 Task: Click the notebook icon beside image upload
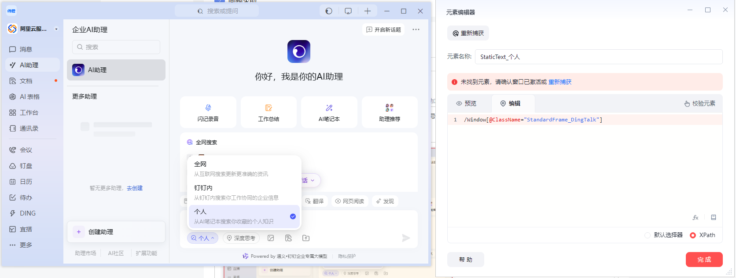[x=288, y=238]
